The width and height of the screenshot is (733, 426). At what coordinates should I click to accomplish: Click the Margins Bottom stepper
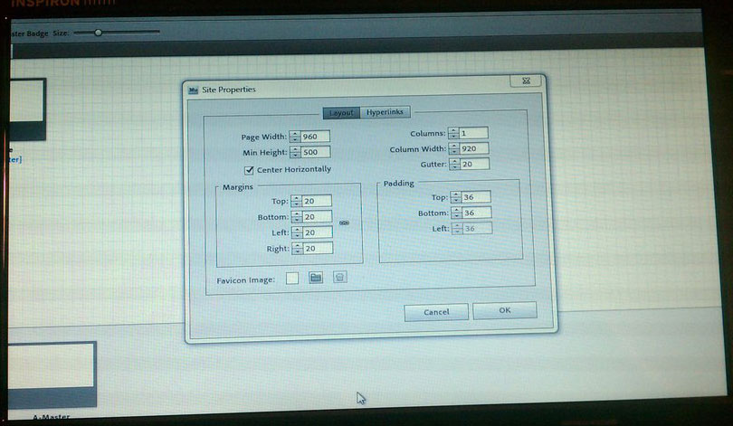click(x=297, y=217)
